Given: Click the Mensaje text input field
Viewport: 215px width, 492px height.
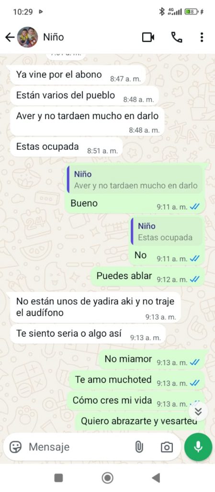Looking at the screenshot, I should pyautogui.click(x=78, y=447).
